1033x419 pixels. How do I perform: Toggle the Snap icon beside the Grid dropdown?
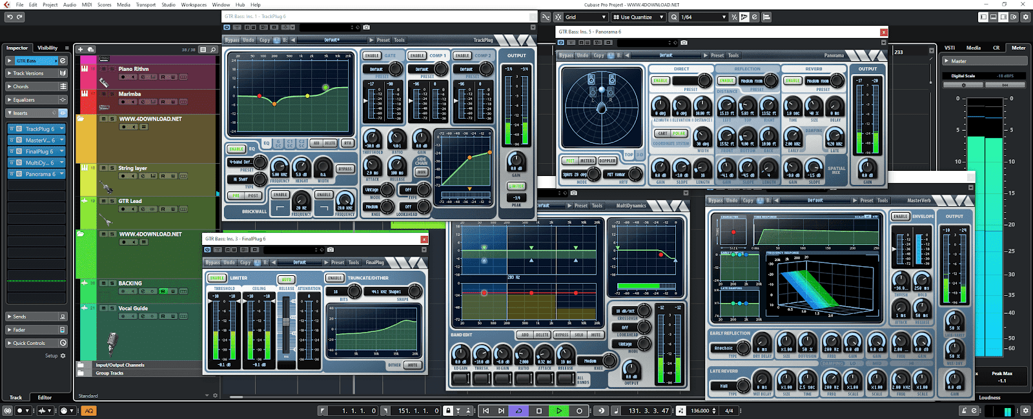point(558,17)
